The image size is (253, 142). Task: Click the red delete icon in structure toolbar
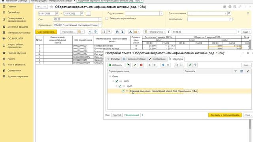coord(142,65)
